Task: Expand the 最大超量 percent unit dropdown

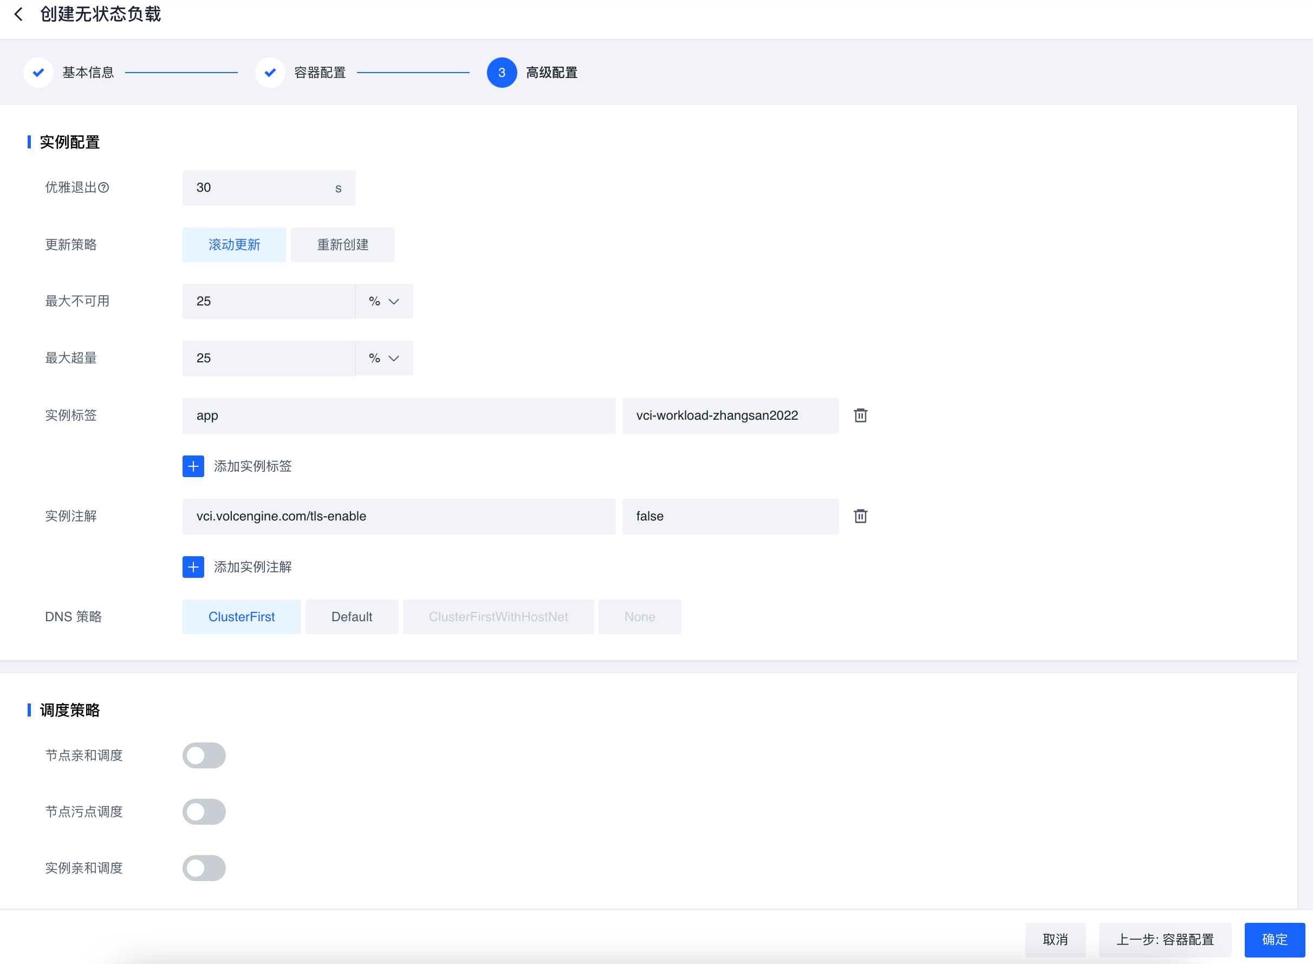Action: point(384,357)
